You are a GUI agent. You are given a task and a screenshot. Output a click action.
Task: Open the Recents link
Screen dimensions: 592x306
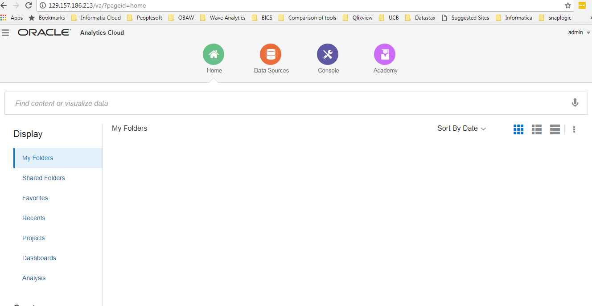[34, 218]
